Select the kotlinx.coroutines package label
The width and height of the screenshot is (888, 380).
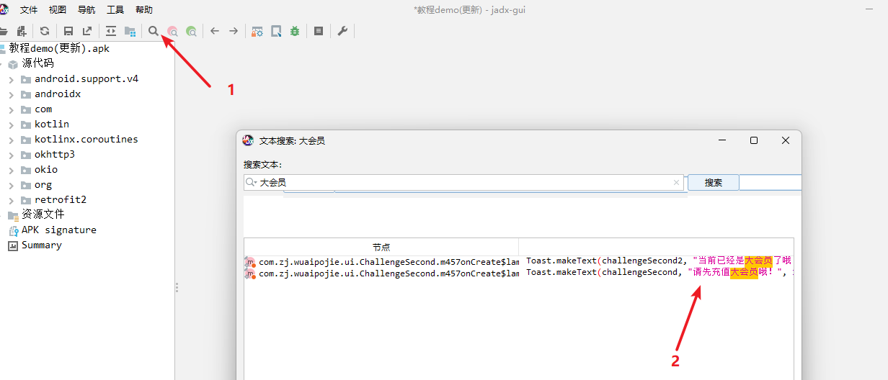coord(86,140)
